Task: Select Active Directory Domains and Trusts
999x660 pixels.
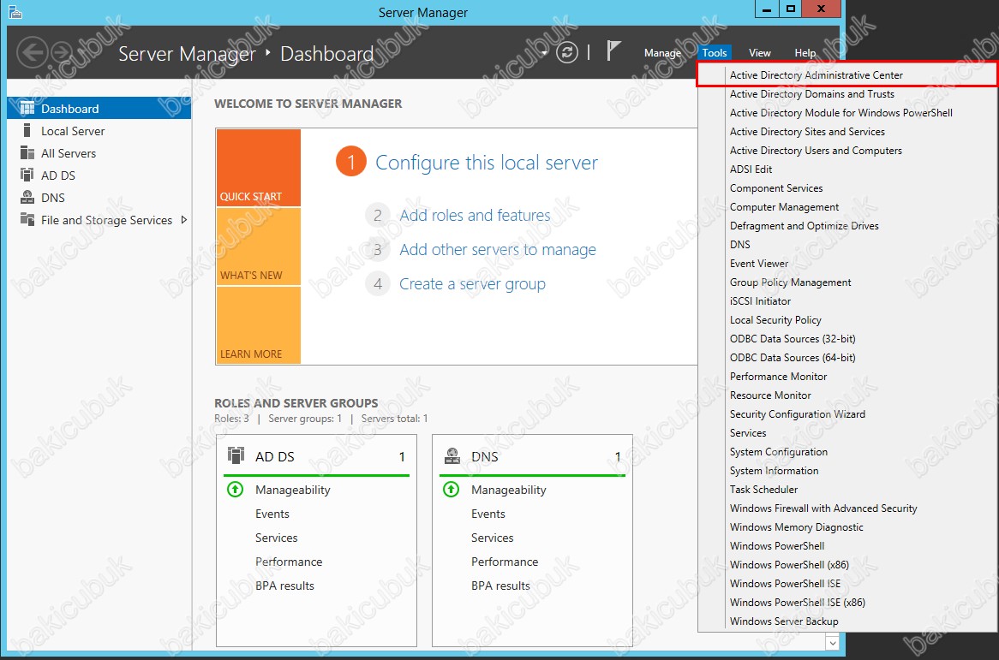Action: tap(847, 93)
